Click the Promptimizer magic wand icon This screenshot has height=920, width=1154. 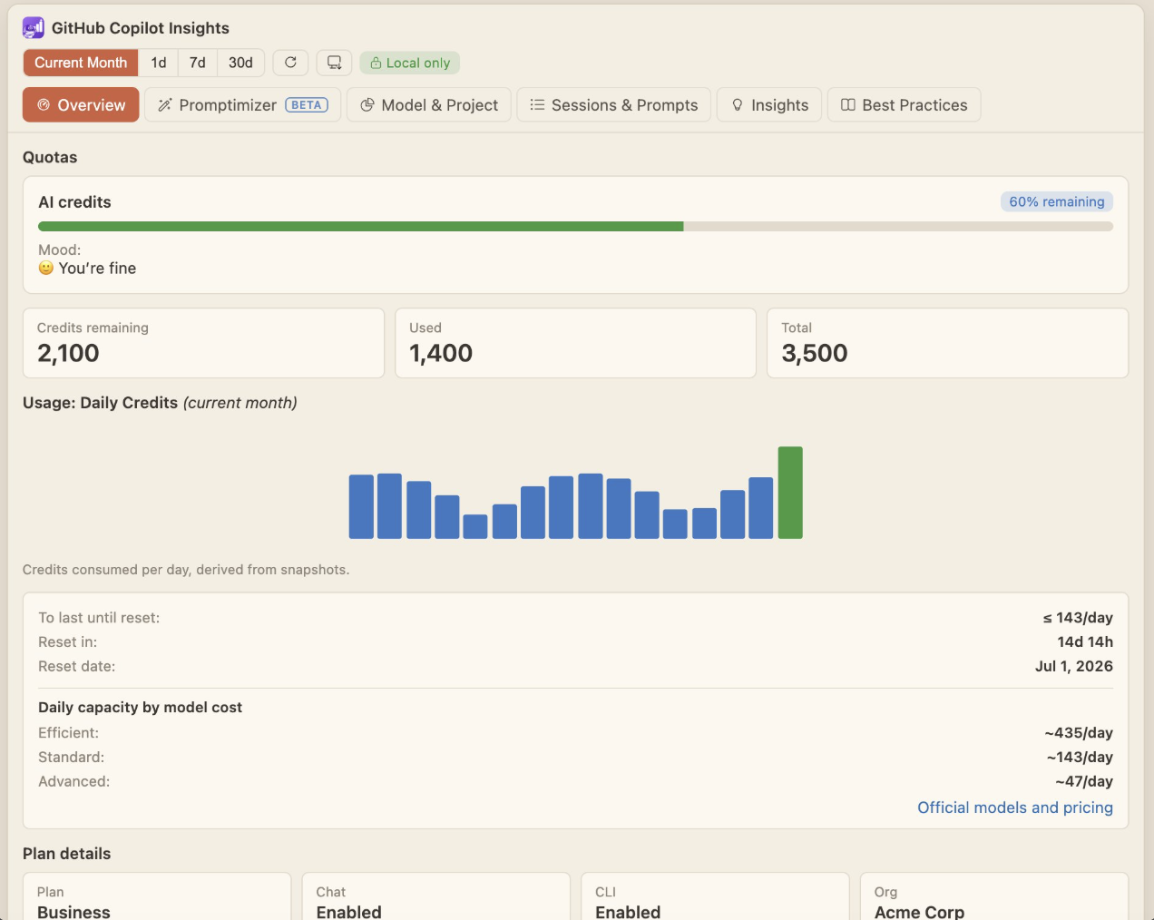point(164,105)
